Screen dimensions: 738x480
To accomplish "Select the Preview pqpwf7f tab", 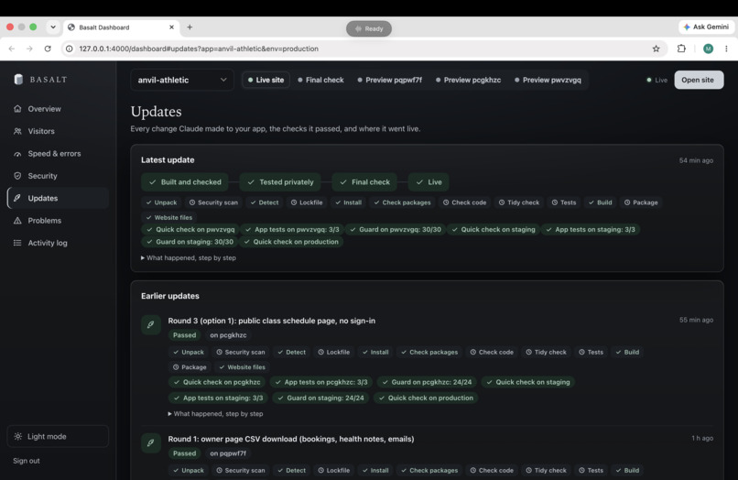I will [x=390, y=80].
